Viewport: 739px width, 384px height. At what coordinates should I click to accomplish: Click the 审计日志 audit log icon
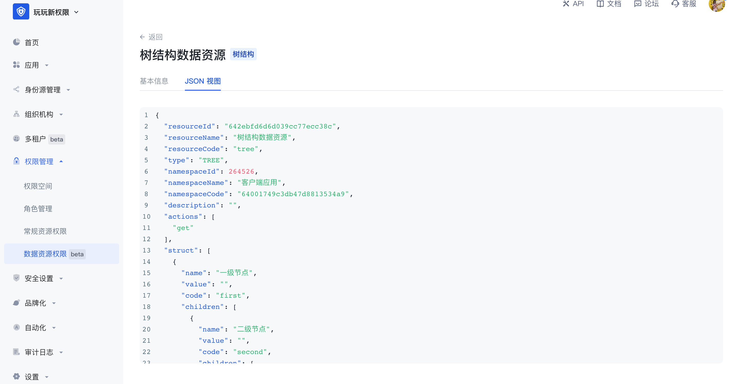click(17, 352)
